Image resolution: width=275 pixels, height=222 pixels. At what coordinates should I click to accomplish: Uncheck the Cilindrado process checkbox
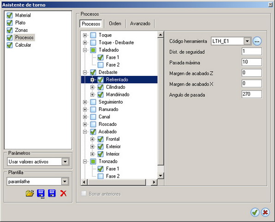click(x=100, y=87)
